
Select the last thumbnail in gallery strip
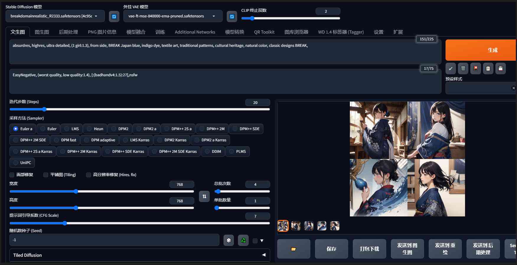(x=335, y=226)
